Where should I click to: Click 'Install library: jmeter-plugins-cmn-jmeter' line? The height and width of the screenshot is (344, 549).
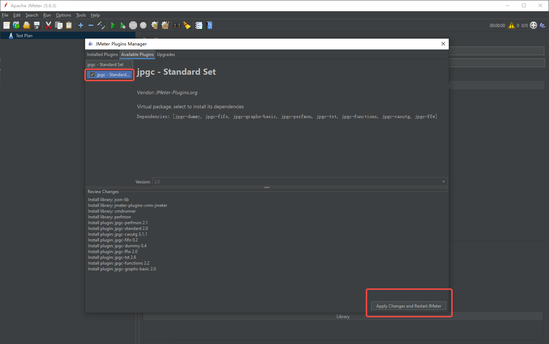128,205
